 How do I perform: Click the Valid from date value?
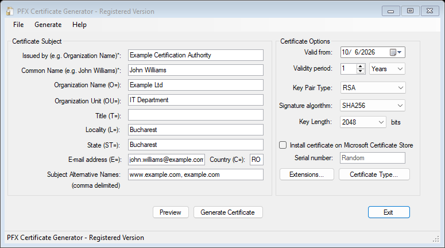[358, 52]
